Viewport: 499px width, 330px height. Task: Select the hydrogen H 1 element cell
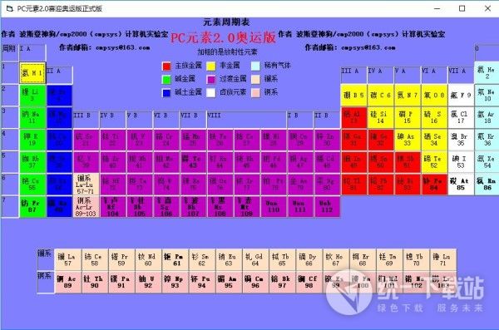coord(32,73)
